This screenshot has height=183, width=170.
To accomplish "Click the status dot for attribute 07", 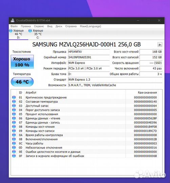I will pyautogui.click(x=14, y=122).
